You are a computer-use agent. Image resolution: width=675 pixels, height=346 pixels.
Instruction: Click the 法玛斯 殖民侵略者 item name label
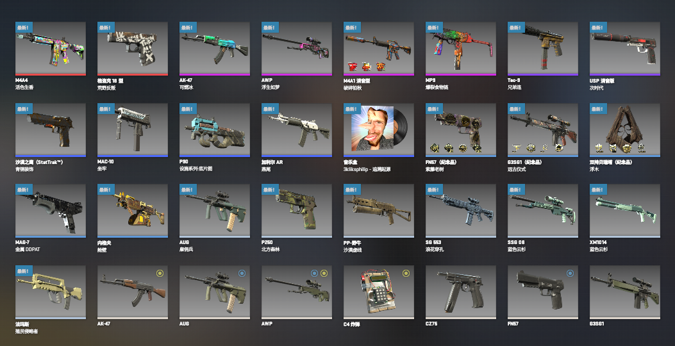(x=27, y=327)
